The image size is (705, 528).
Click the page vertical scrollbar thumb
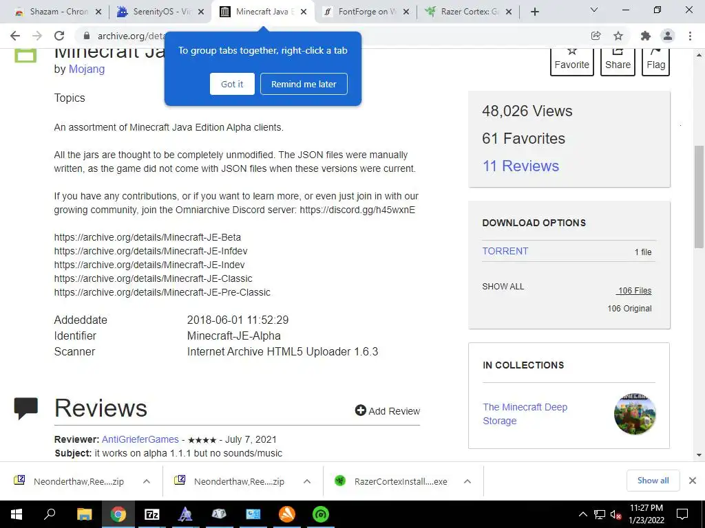(699, 197)
